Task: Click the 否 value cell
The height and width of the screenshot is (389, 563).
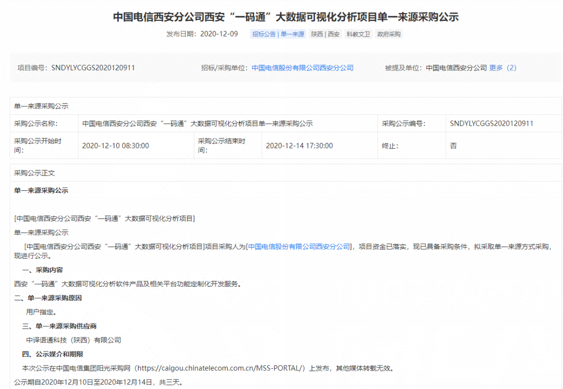Action: pos(504,145)
